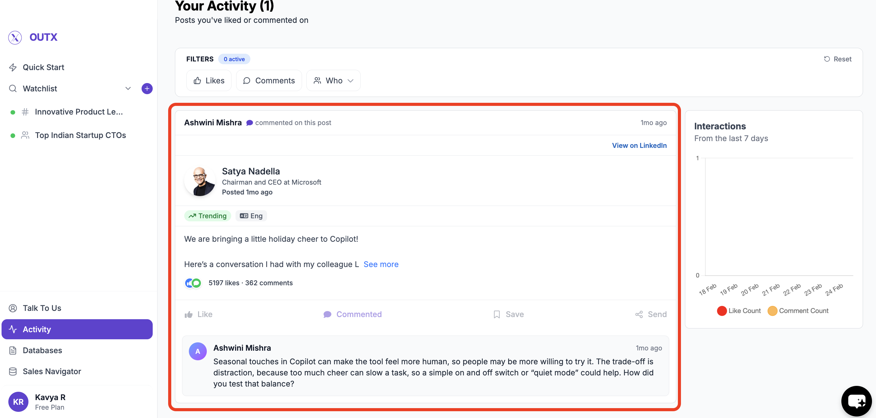Click Satya Nadella's profile photo
This screenshot has height=418, width=876.
pos(200,181)
